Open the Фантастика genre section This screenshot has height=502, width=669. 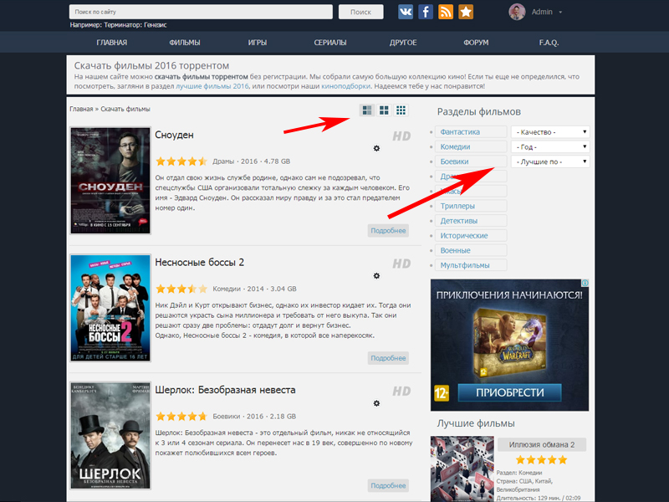tap(471, 132)
